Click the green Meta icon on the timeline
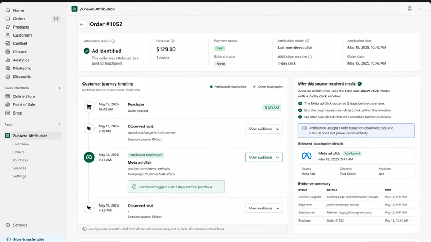 pos(89,157)
